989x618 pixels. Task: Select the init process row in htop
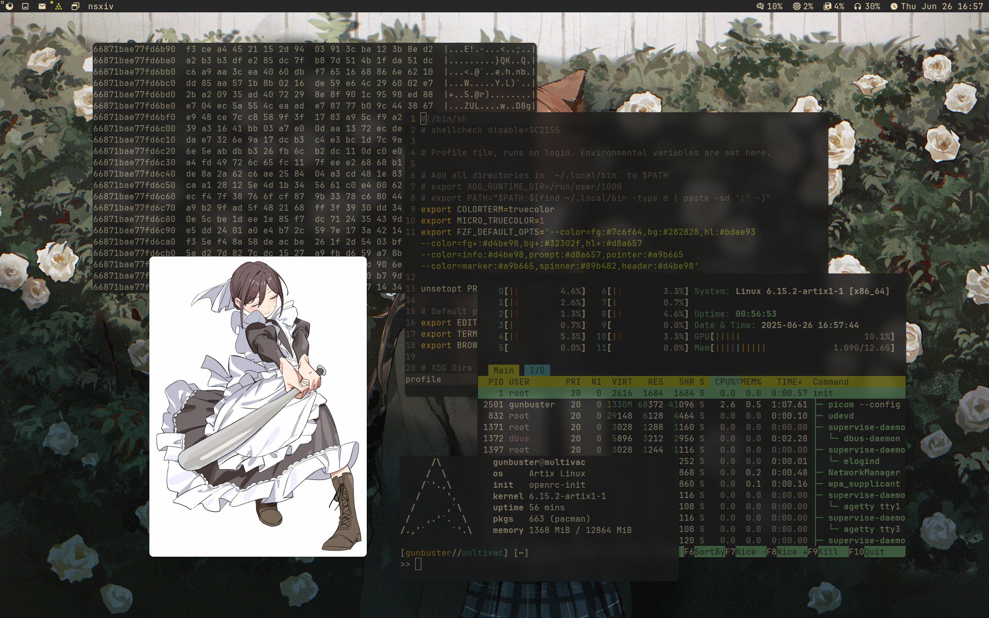point(691,393)
